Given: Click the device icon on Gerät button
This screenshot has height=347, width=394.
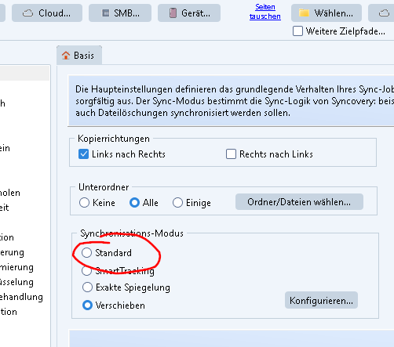Looking at the screenshot, I should point(173,13).
